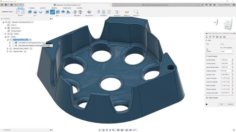Toggle visibility eye of Models node
The image size is (236, 132).
click(8, 34)
